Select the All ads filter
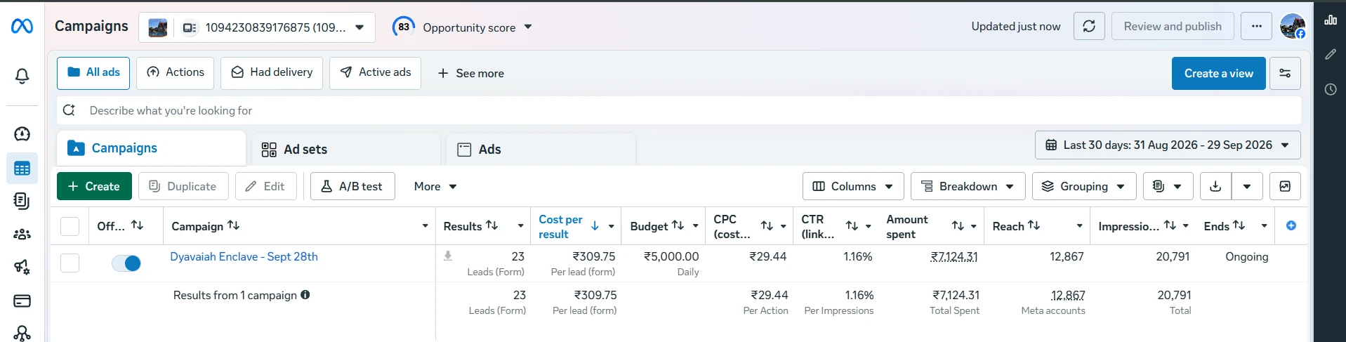Viewport: 1346px width, 342px height. (x=93, y=73)
